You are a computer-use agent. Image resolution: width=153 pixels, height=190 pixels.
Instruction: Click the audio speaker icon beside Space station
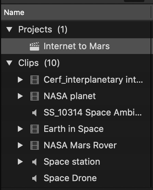coord(34,162)
